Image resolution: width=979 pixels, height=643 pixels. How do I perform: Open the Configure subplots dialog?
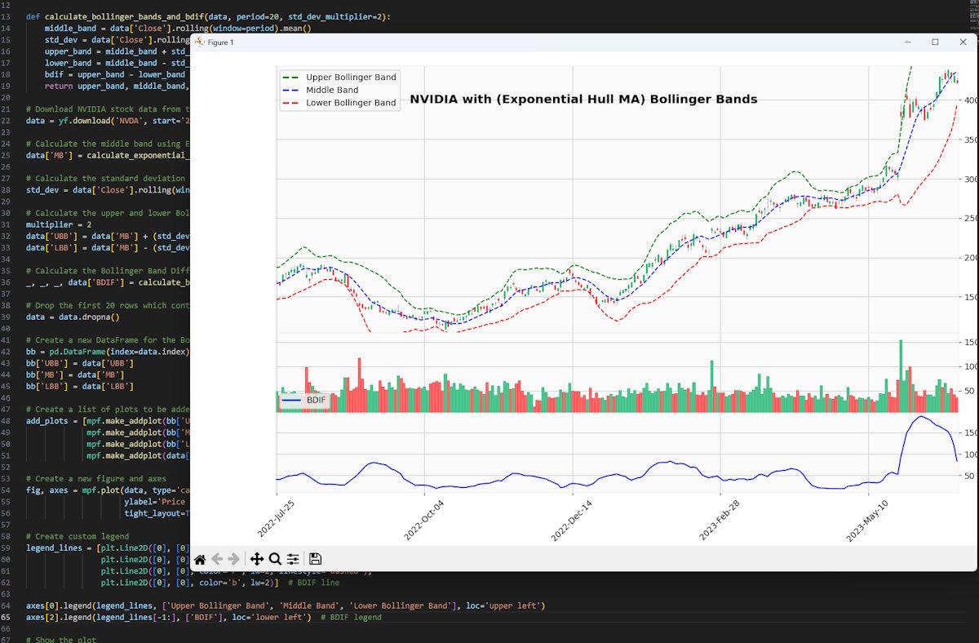pos(293,559)
